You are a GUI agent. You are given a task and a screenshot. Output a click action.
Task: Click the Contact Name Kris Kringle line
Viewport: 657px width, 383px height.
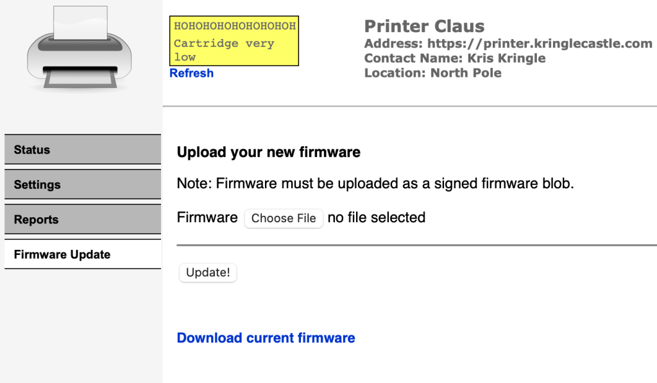[455, 58]
